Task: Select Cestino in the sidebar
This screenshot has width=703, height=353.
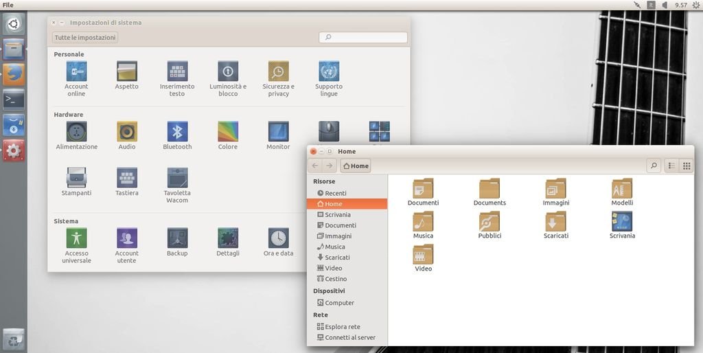Action: (336, 279)
